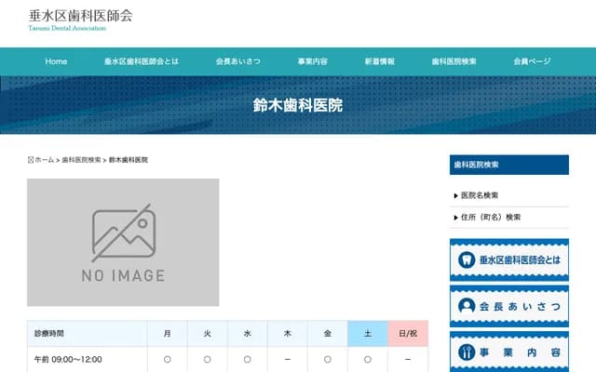
Task: Click the crossed-out picture icon in the placeholder
Action: point(123,232)
